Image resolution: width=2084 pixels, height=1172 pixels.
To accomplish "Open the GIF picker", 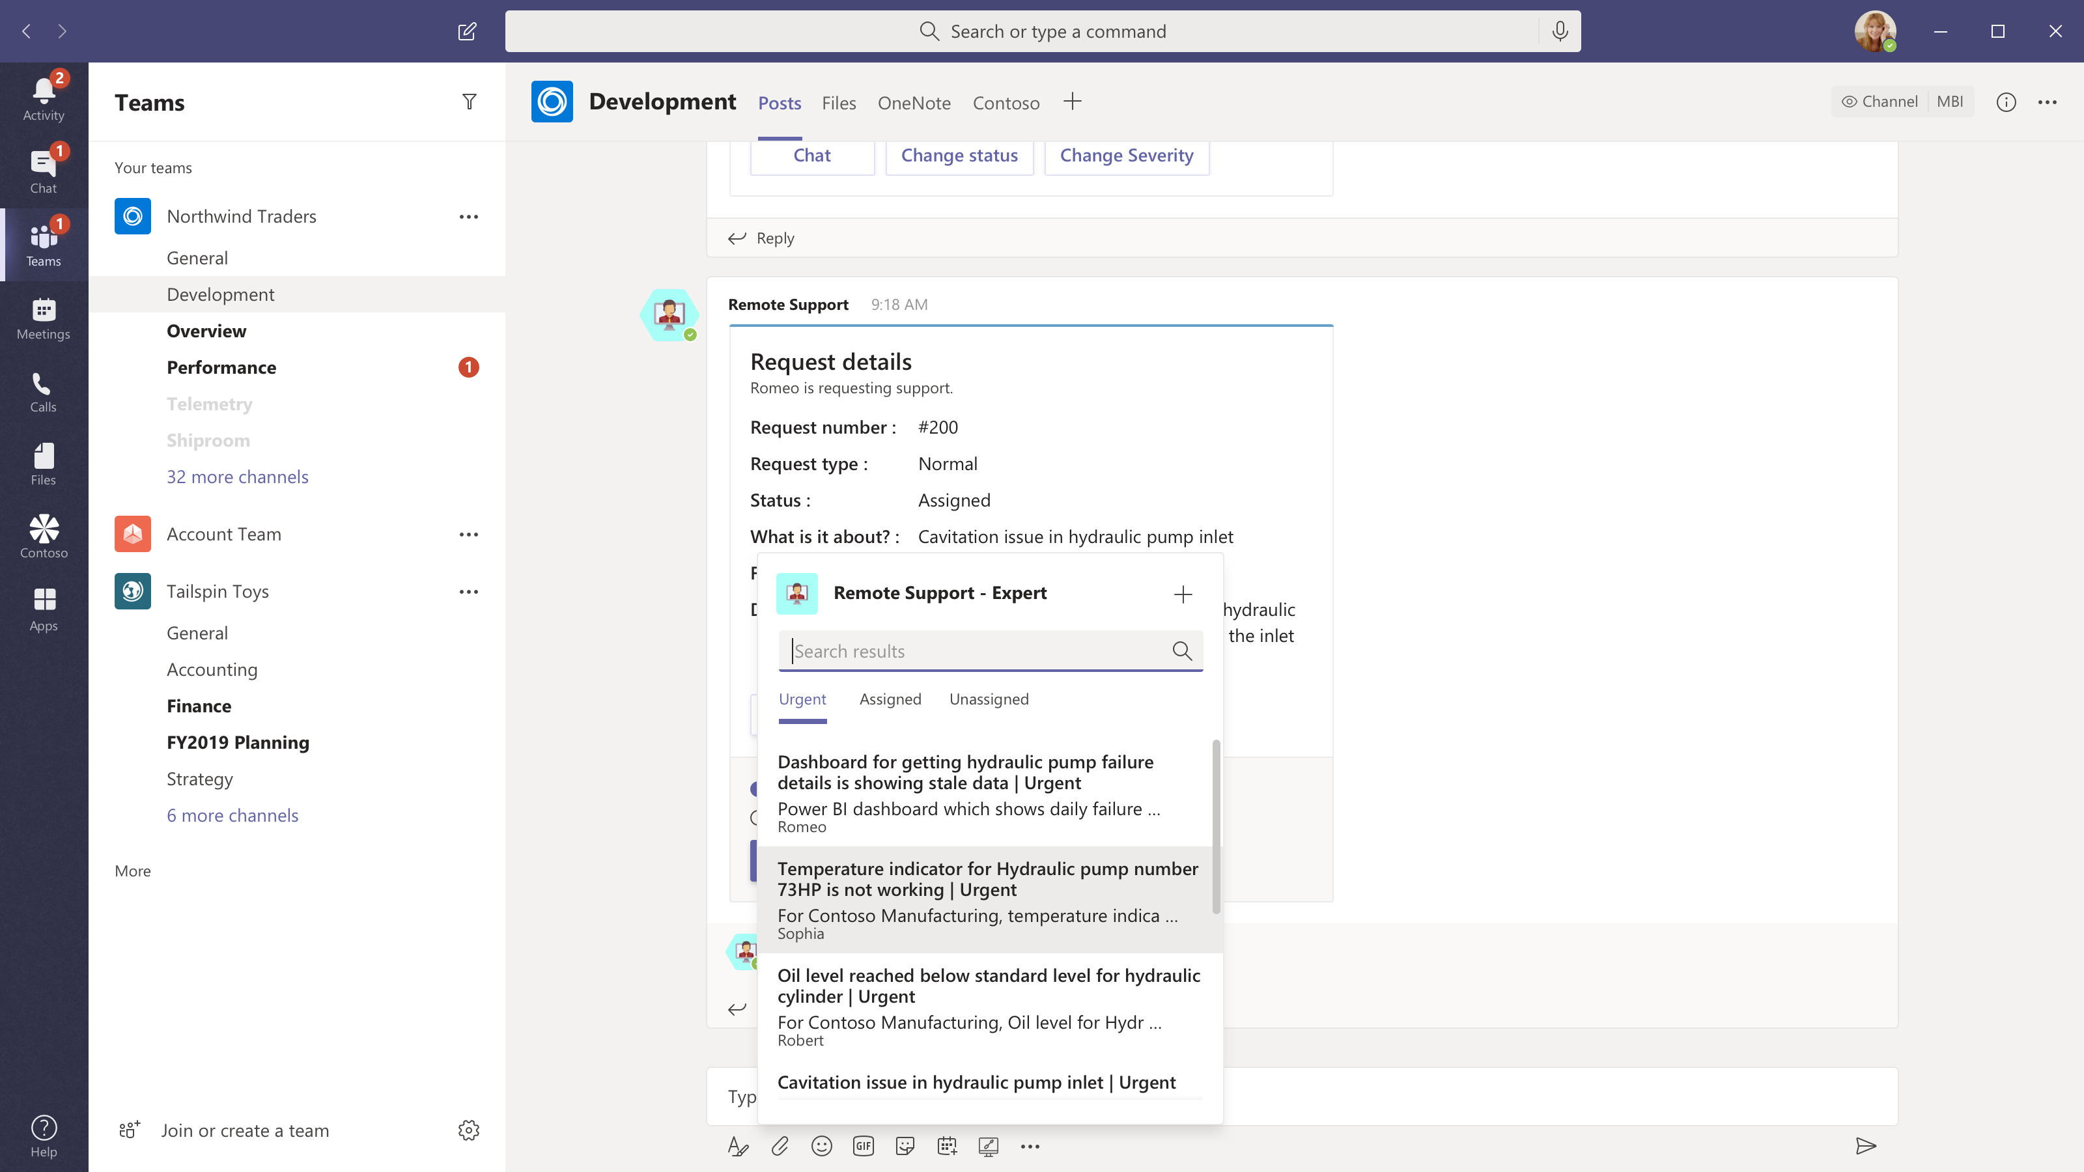I will point(863,1145).
